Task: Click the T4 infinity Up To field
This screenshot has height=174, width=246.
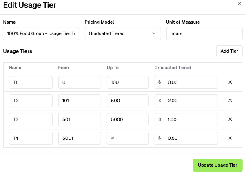Action: (x=128, y=138)
